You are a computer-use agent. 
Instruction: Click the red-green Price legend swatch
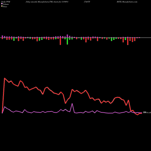2,6
